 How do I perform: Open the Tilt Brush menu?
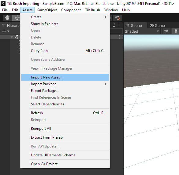[x=92, y=10]
